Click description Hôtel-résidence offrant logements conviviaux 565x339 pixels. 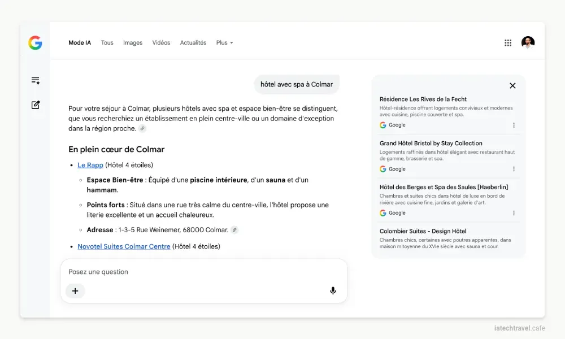[446, 111]
